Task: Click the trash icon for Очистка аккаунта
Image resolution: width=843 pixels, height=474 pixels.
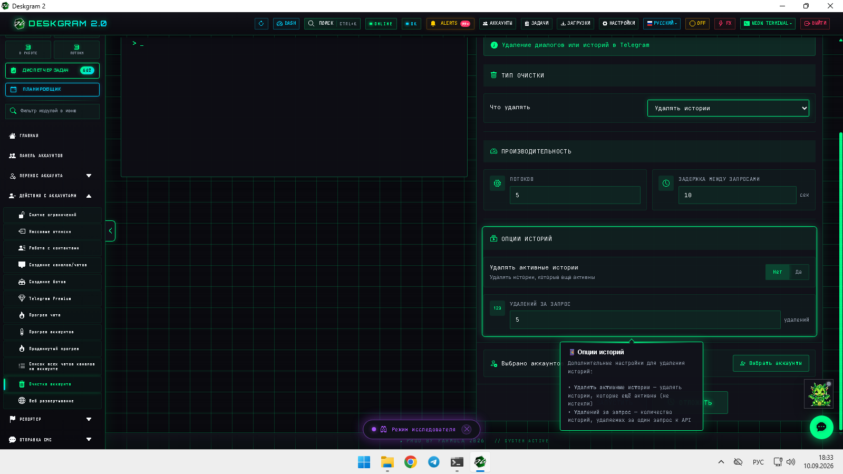Action: pyautogui.click(x=22, y=384)
